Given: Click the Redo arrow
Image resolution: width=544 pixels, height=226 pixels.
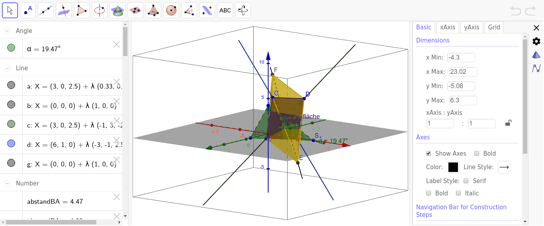Looking at the screenshot, I should pyautogui.click(x=530, y=11).
